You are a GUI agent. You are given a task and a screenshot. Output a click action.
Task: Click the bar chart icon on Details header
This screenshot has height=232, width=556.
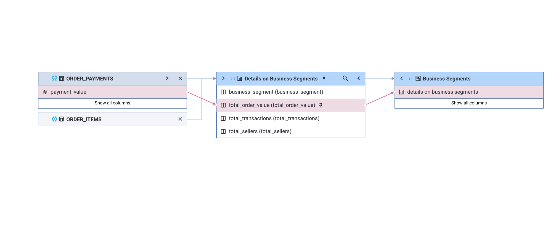click(x=240, y=79)
